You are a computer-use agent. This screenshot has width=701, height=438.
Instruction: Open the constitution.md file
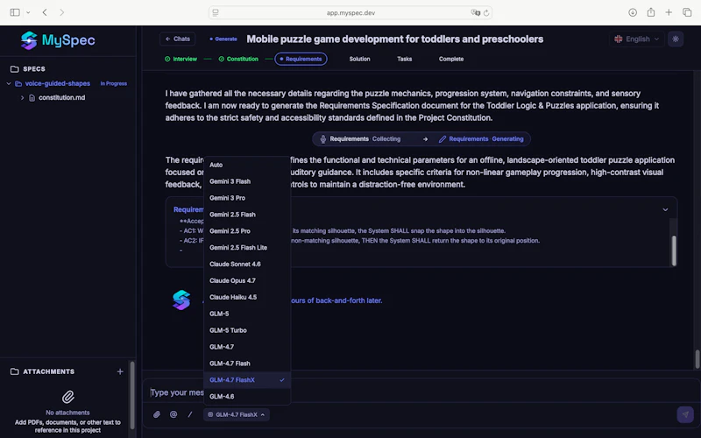pos(61,97)
